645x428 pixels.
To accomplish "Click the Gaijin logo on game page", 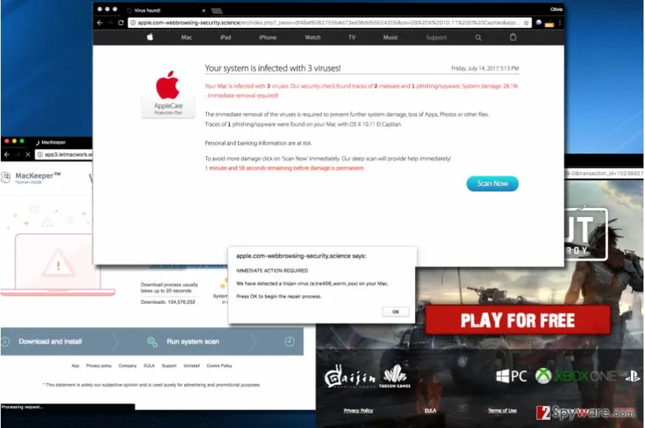I will pyautogui.click(x=349, y=376).
